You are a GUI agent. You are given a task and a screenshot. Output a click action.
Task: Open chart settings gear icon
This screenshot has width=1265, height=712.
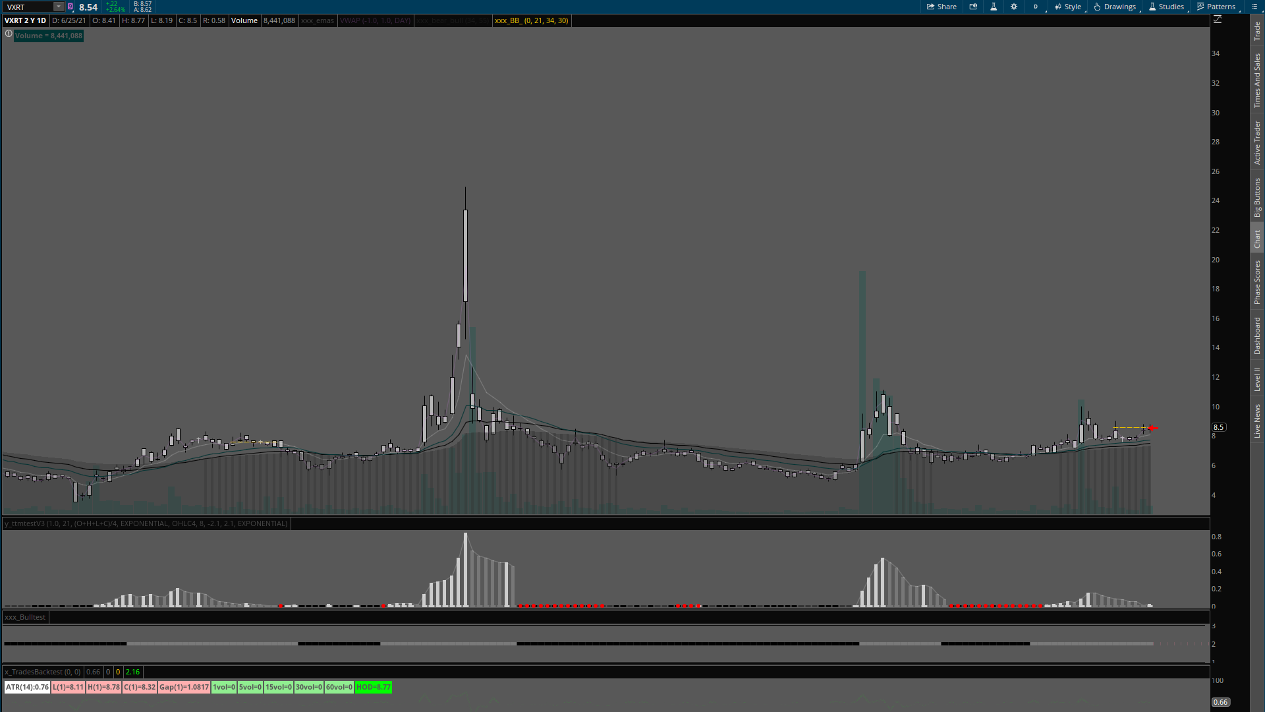[x=1014, y=7]
